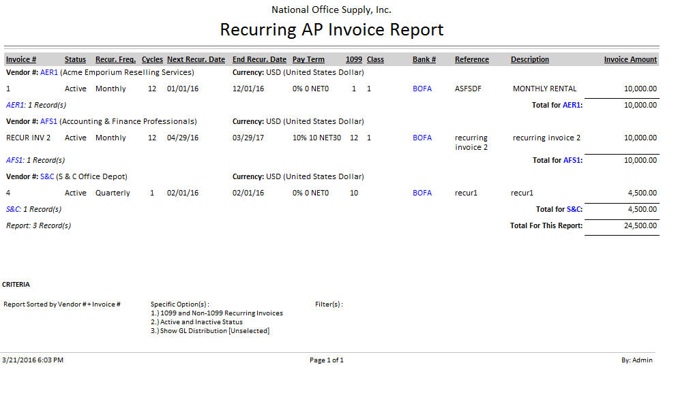
Task: Click BOFA bank link in recur1 row
Action: tap(422, 193)
